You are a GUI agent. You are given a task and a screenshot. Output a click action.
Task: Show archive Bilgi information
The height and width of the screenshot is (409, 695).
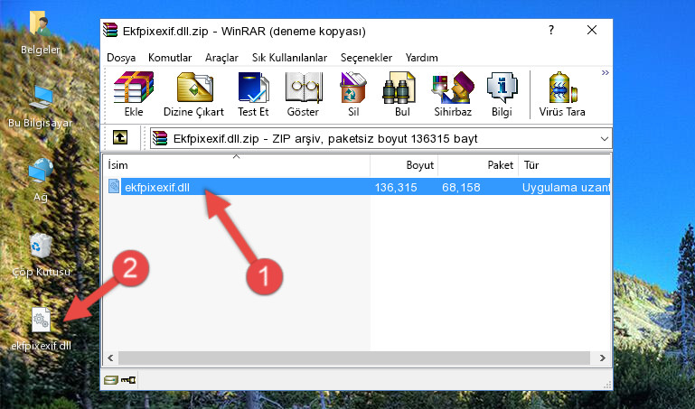point(502,94)
